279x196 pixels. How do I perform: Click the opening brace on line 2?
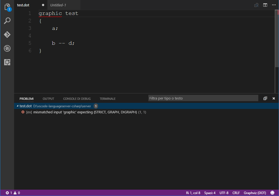pos(40,21)
